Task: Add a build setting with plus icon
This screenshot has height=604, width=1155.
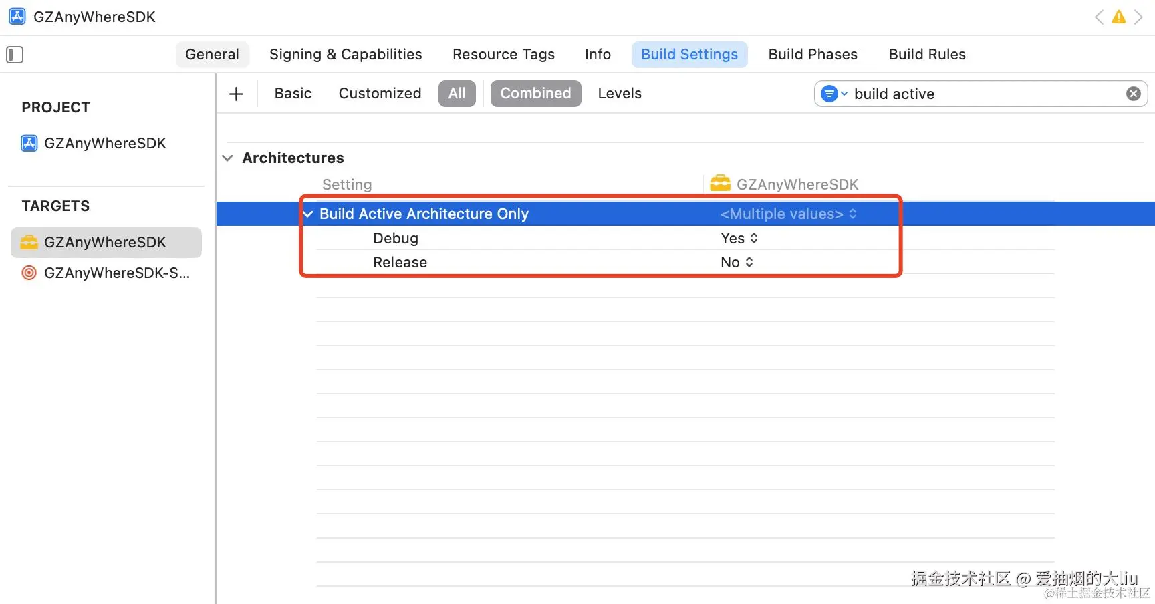Action: click(236, 94)
